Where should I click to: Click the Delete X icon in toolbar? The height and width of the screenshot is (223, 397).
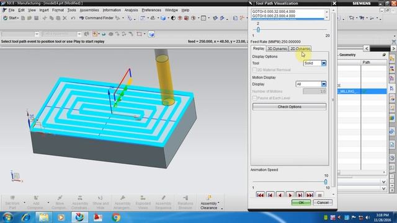click(65, 18)
